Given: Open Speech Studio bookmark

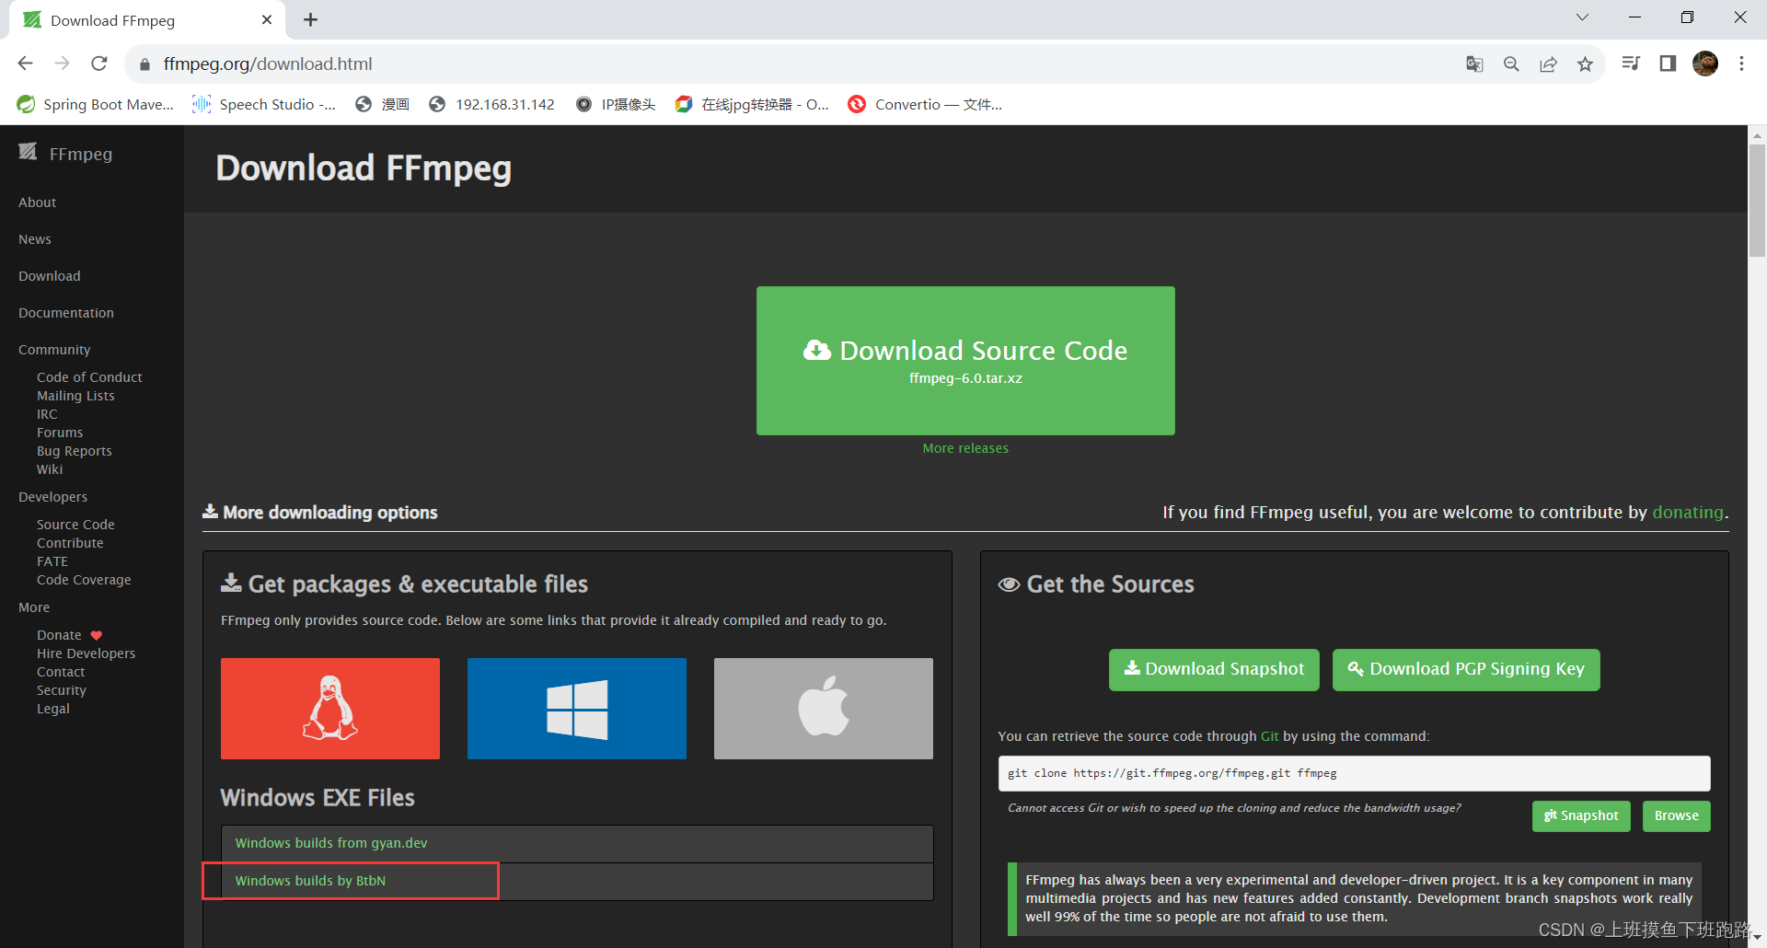Looking at the screenshot, I should (x=264, y=104).
